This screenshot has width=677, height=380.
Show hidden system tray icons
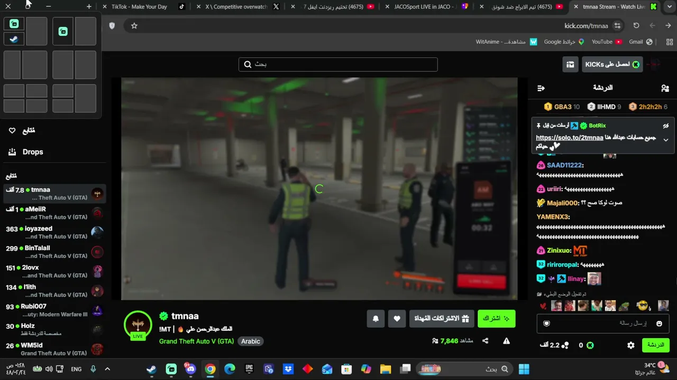(107, 369)
